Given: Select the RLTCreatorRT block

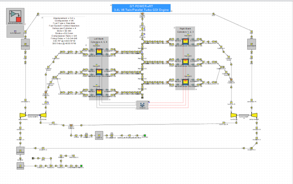Looking at the screenshot, I should [x=15, y=31].
